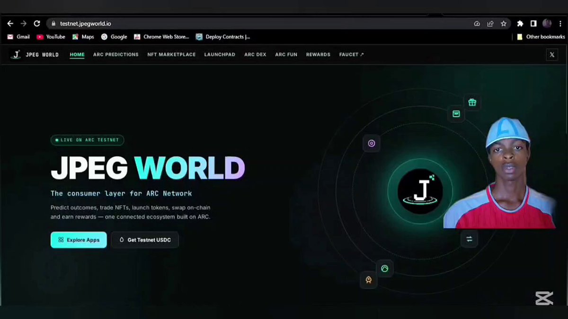Expand the Other bookmarks folder
568x319 pixels.
tap(541, 37)
